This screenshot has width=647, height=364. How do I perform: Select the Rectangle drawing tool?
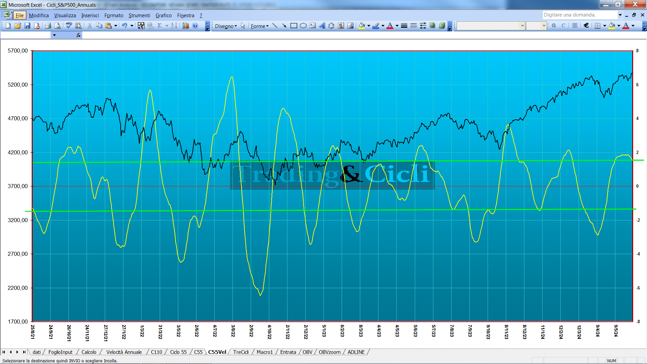(x=294, y=26)
